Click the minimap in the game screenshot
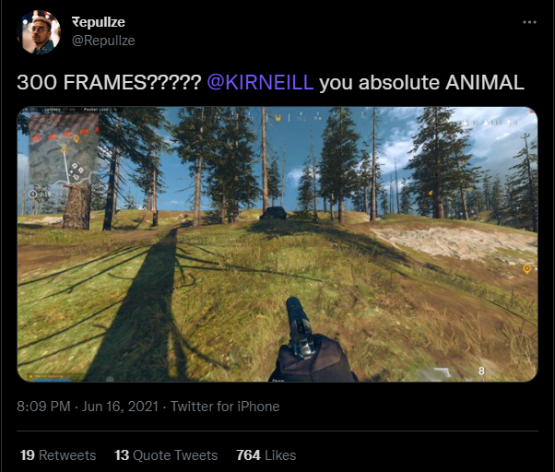Screen dimensions: 555x472 tap(64, 148)
